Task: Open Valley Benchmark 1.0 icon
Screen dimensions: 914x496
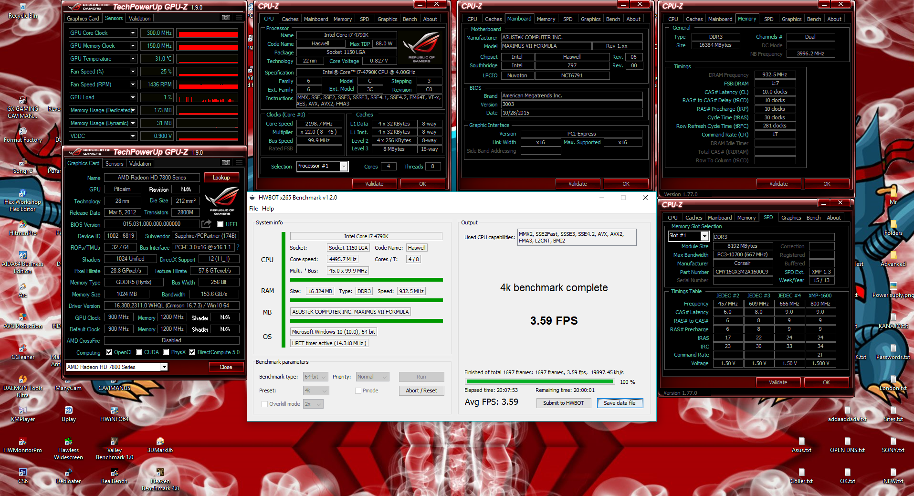Action: (x=114, y=448)
